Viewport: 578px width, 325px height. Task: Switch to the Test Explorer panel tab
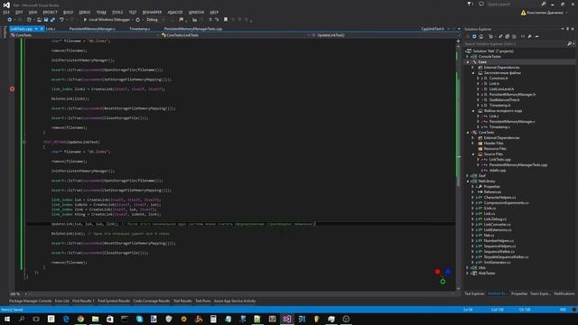click(x=474, y=293)
